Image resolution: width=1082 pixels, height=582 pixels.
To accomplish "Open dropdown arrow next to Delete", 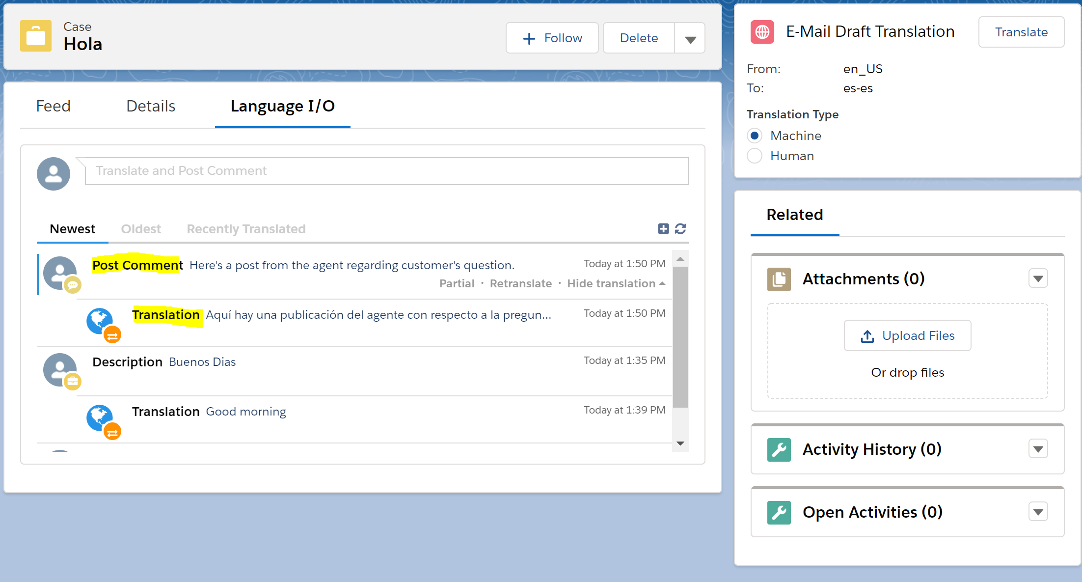I will [x=690, y=38].
